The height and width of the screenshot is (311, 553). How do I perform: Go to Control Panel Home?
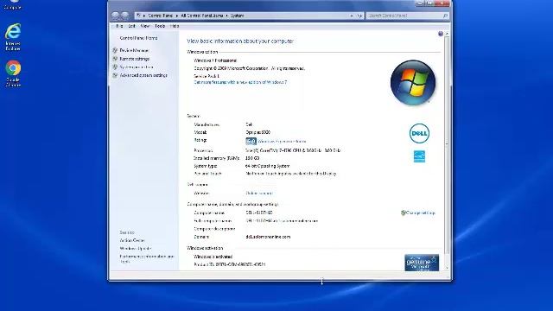pos(138,38)
